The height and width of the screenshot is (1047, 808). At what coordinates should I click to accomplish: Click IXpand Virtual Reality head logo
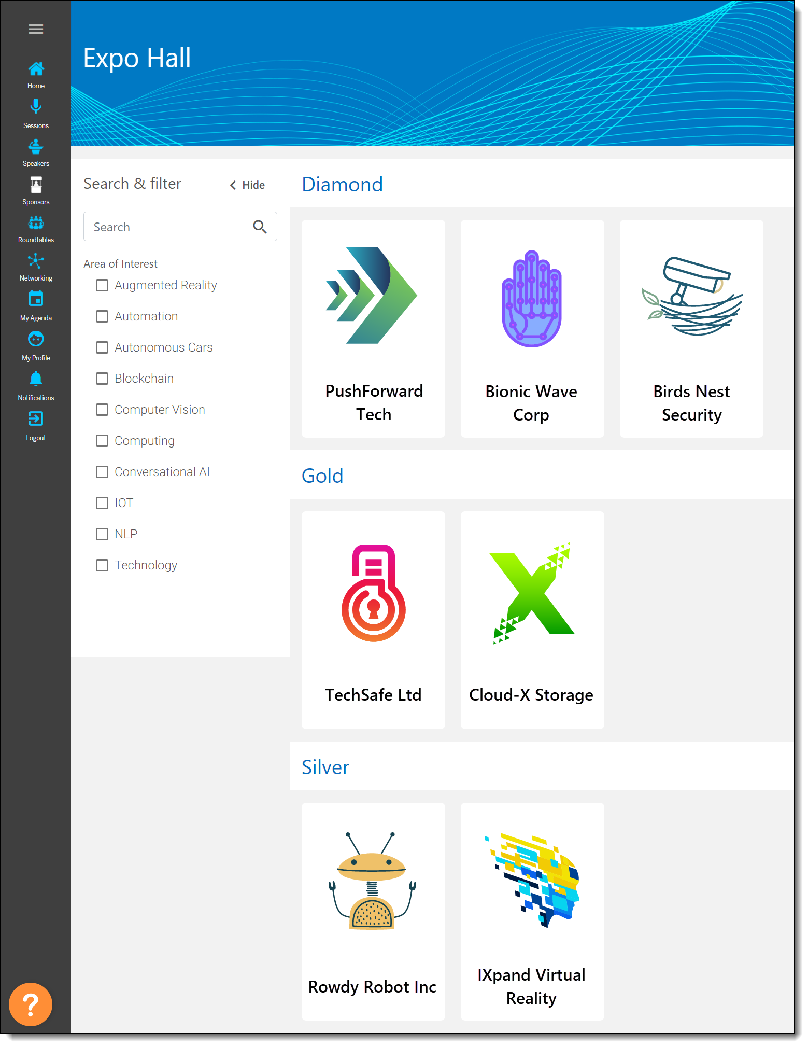(532, 880)
